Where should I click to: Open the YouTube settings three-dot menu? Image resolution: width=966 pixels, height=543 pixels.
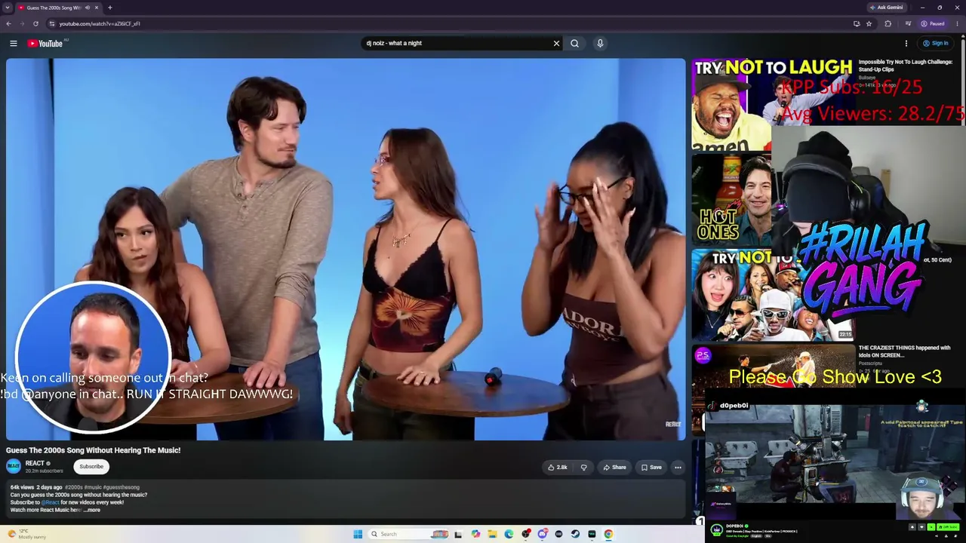pyautogui.click(x=906, y=44)
